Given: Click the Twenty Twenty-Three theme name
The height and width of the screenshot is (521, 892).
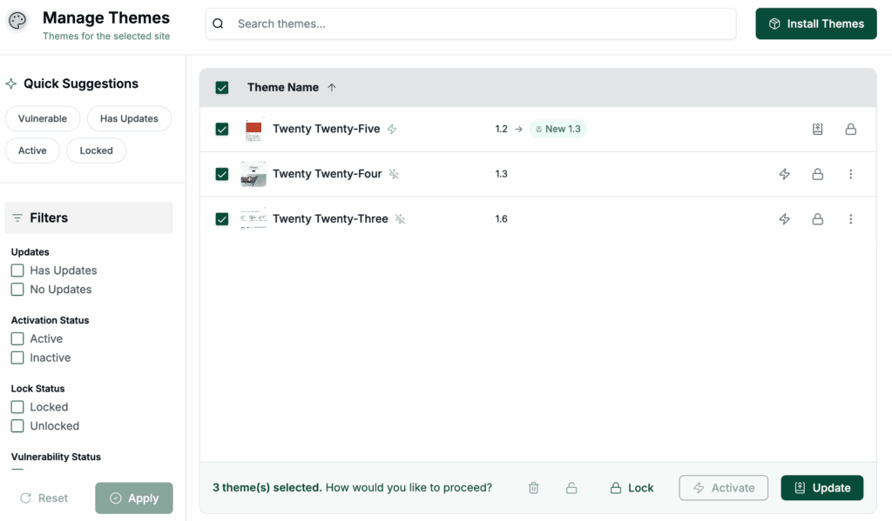Looking at the screenshot, I should 330,218.
